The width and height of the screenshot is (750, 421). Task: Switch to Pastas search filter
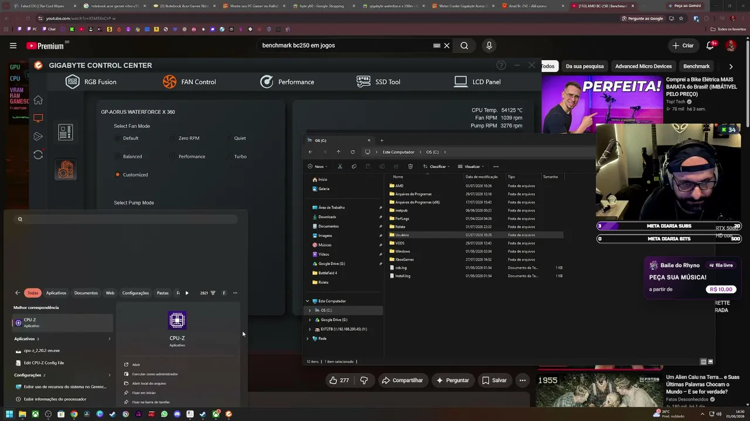163,293
